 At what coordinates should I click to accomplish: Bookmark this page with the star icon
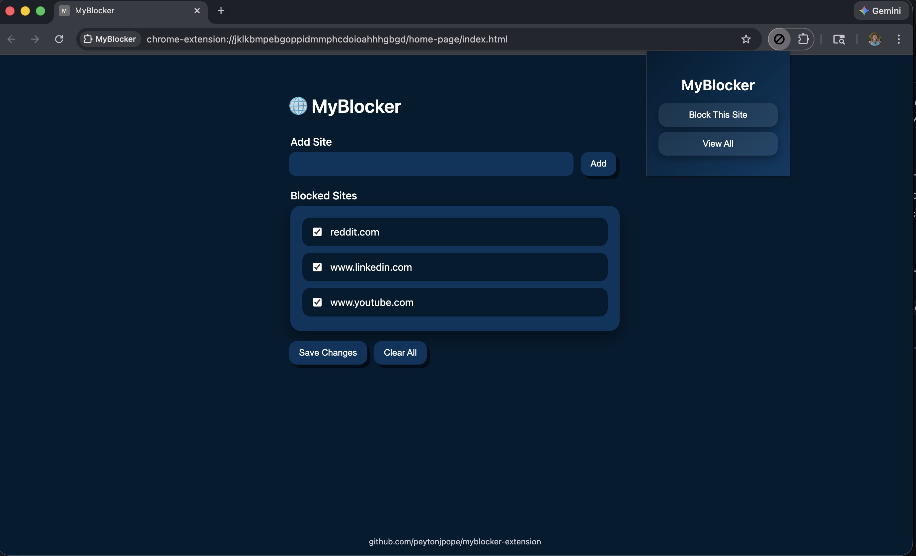pyautogui.click(x=746, y=39)
